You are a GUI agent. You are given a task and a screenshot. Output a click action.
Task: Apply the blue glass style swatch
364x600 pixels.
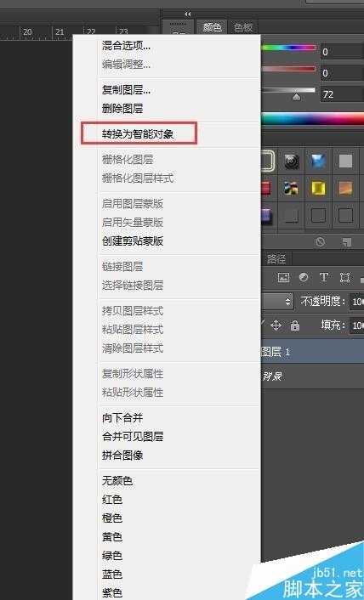tap(318, 161)
